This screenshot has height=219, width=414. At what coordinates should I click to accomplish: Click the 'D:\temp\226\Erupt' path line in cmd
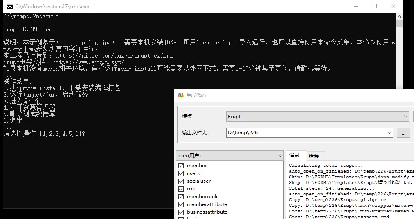tap(31, 16)
